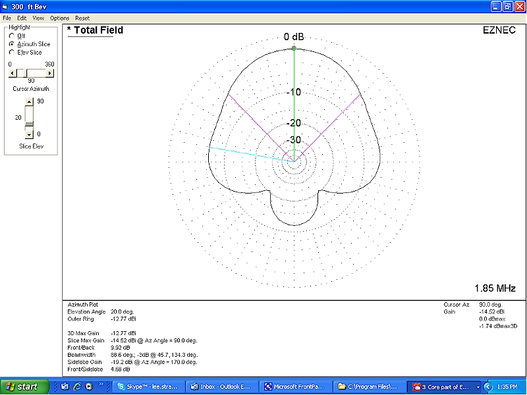The height and width of the screenshot is (395, 527).
Task: Click the green cursor marker at 0 dB
Action: (294, 49)
